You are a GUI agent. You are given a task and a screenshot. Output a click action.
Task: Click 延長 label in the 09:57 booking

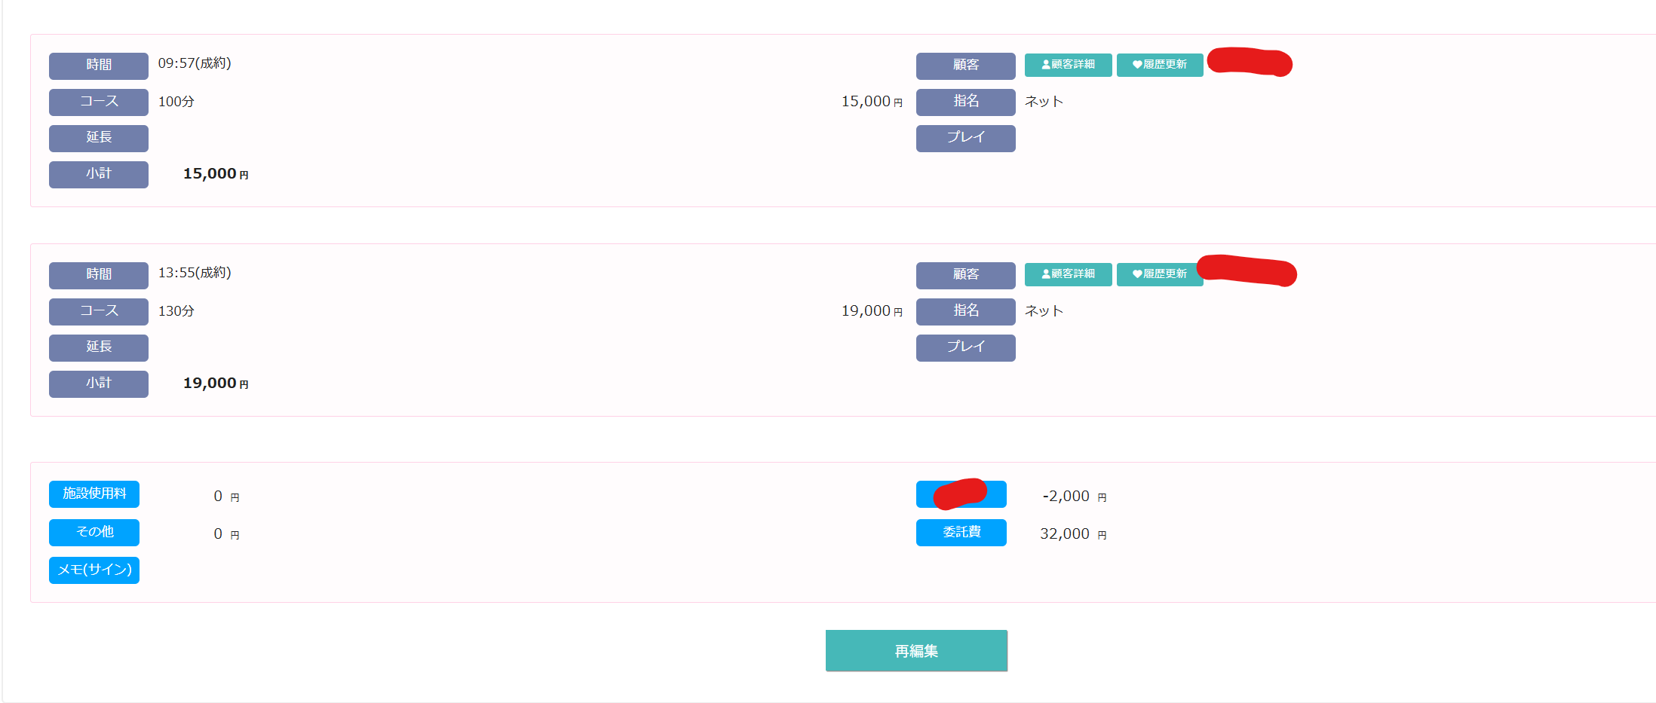(x=99, y=138)
